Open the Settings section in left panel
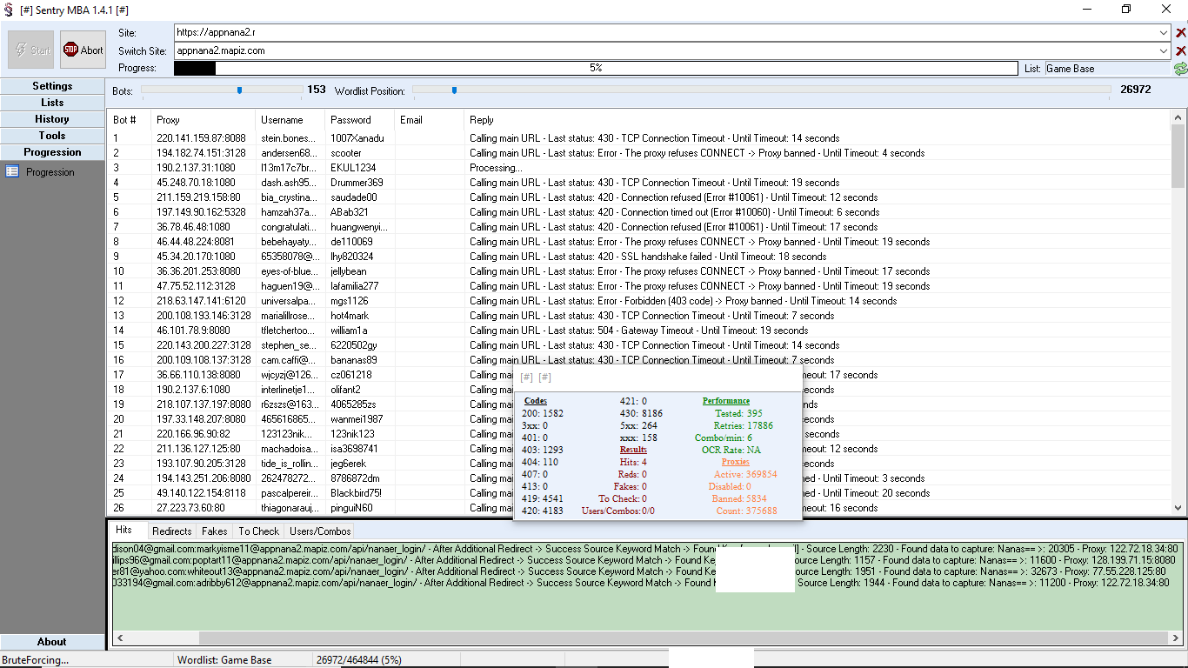This screenshot has width=1188, height=668. point(52,86)
